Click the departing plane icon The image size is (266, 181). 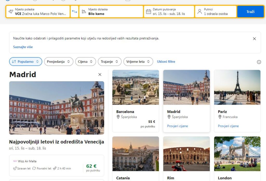pos(11,12)
